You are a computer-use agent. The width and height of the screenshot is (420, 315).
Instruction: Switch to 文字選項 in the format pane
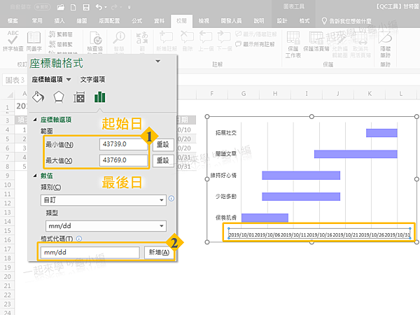click(x=92, y=80)
